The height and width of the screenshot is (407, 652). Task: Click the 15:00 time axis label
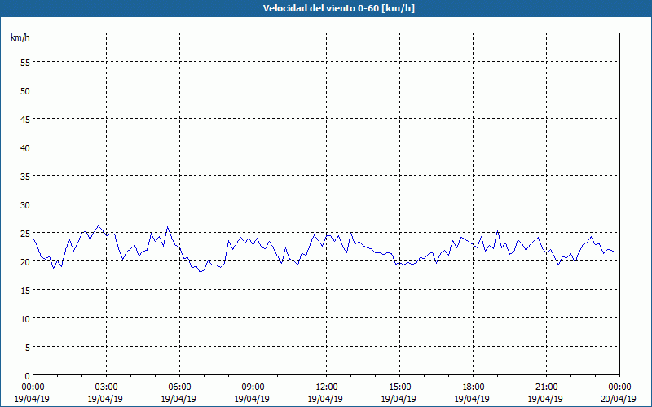(399, 387)
